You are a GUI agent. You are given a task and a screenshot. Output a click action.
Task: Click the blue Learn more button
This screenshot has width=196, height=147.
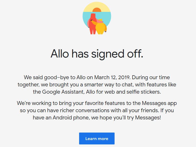97,138
